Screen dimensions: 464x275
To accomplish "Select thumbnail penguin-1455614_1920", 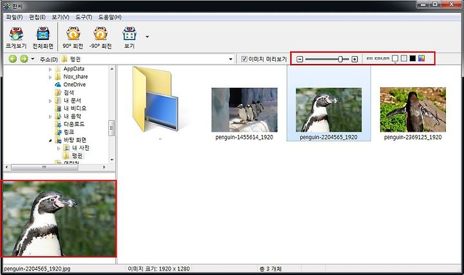I will tap(244, 110).
